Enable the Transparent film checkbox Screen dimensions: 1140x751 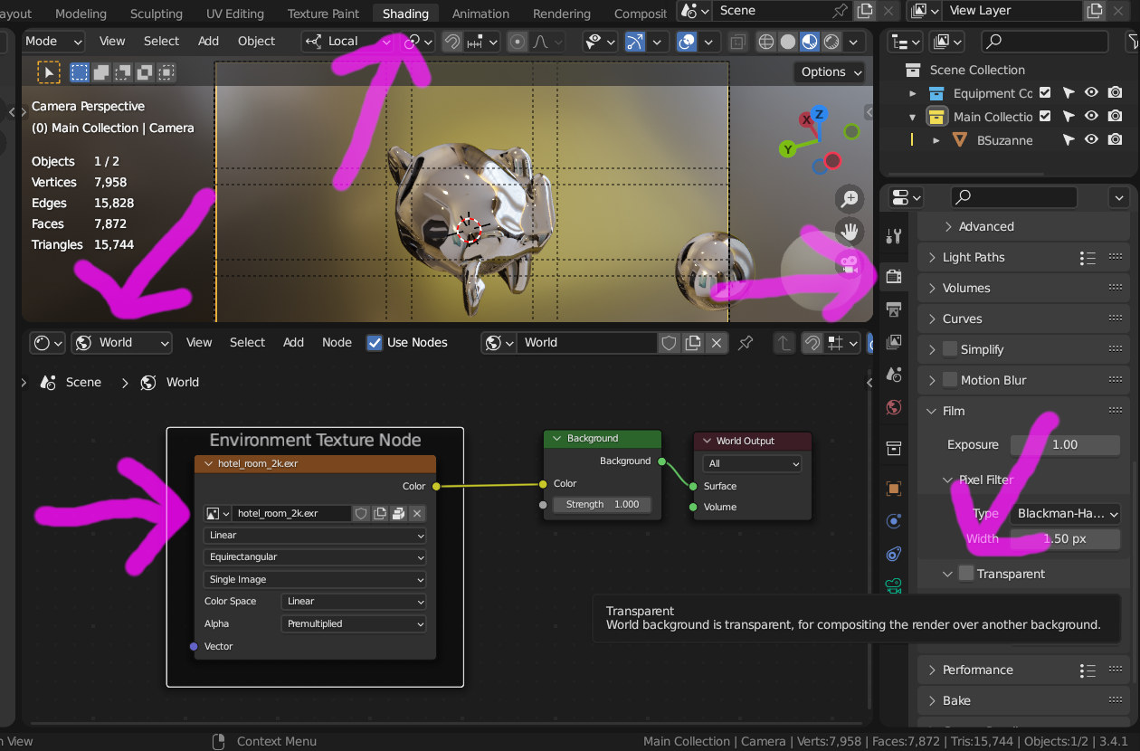(965, 573)
